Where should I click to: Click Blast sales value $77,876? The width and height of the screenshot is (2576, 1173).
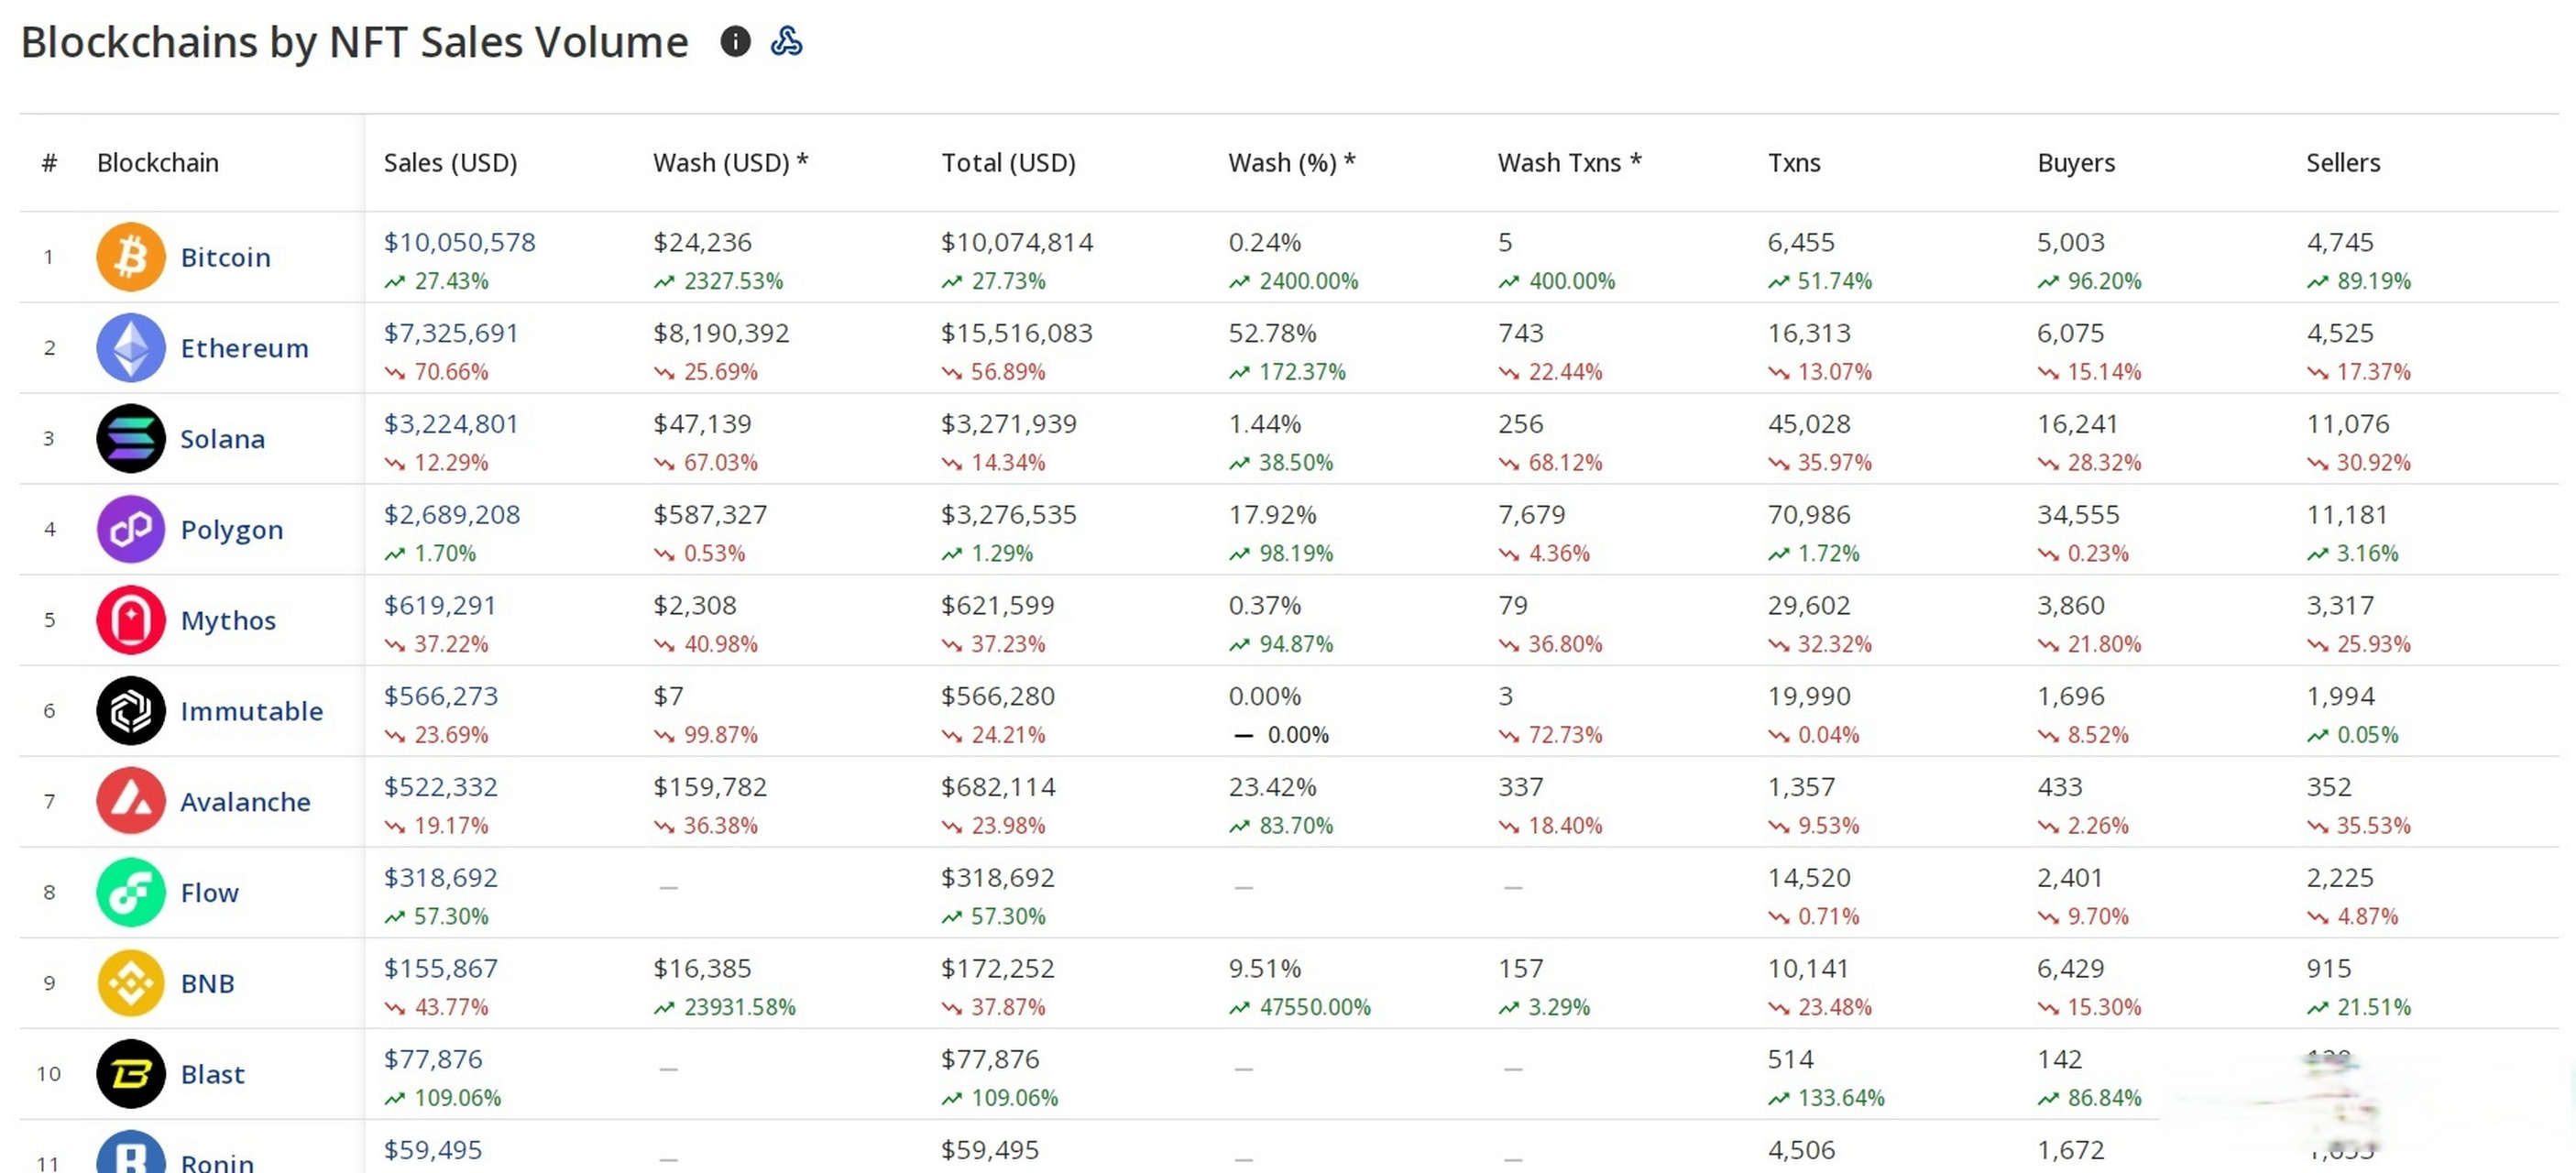433,1059
